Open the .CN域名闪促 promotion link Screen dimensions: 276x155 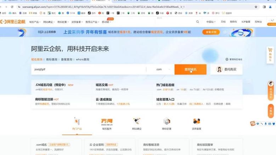pyautogui.click(x=54, y=85)
